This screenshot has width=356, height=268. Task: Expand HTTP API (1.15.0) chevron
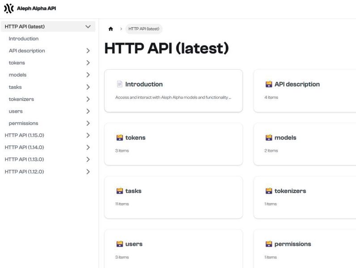[88, 135]
